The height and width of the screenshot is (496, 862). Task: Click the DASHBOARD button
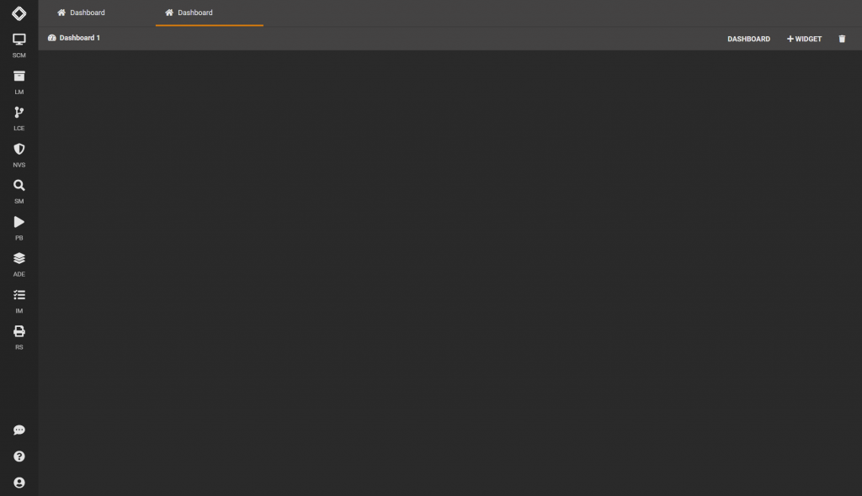[x=748, y=39]
